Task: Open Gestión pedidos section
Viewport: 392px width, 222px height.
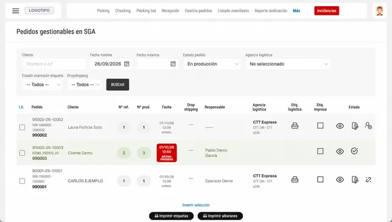Action: coord(198,11)
